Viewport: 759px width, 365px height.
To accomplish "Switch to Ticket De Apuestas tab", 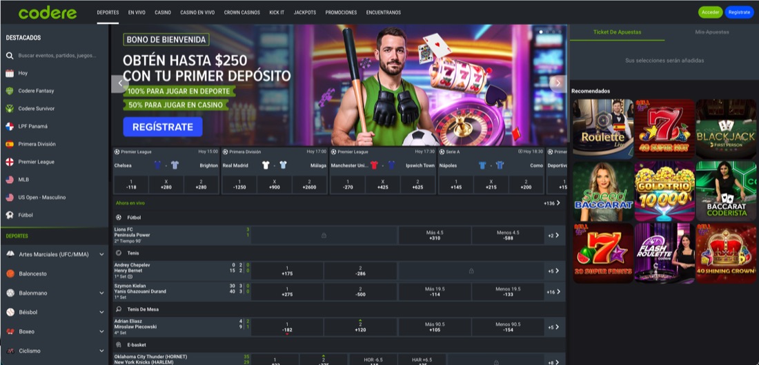I will click(617, 32).
